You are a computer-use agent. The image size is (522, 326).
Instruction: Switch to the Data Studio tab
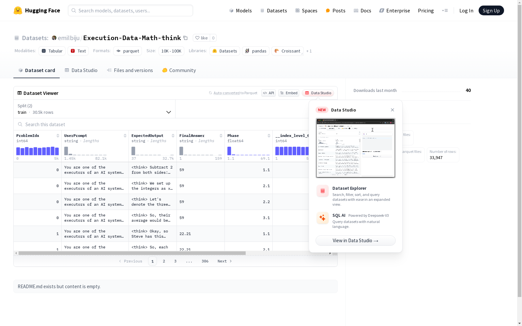tap(81, 70)
